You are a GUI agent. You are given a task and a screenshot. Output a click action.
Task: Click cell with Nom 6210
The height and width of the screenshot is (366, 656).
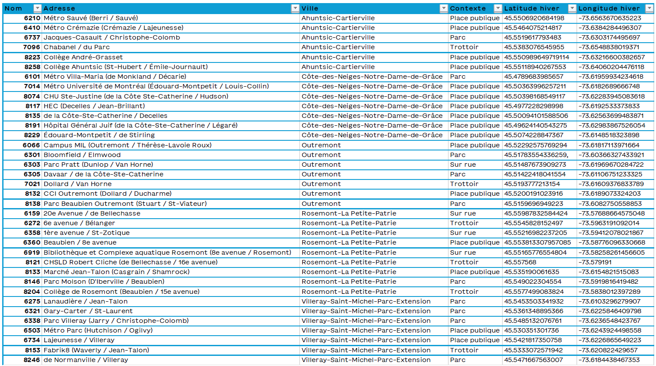point(22,18)
